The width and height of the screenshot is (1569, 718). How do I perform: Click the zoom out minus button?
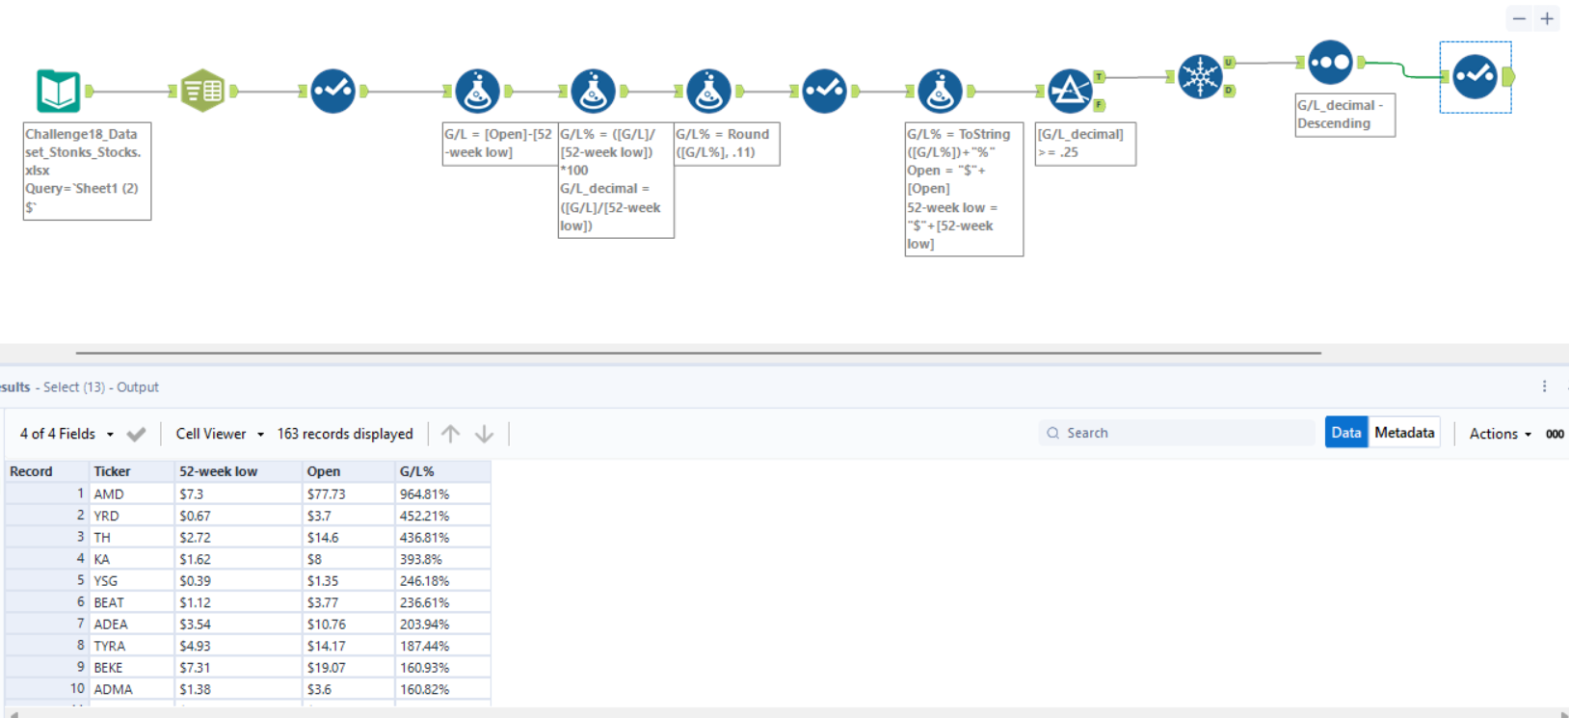pyautogui.click(x=1519, y=18)
